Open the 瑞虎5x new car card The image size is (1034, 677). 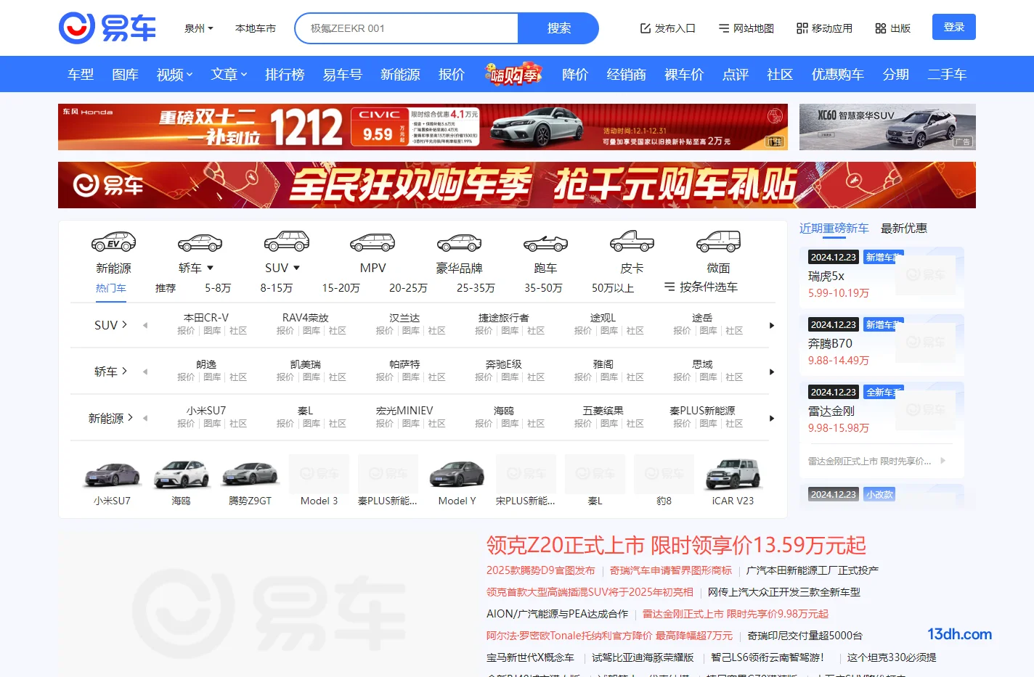[x=882, y=276]
